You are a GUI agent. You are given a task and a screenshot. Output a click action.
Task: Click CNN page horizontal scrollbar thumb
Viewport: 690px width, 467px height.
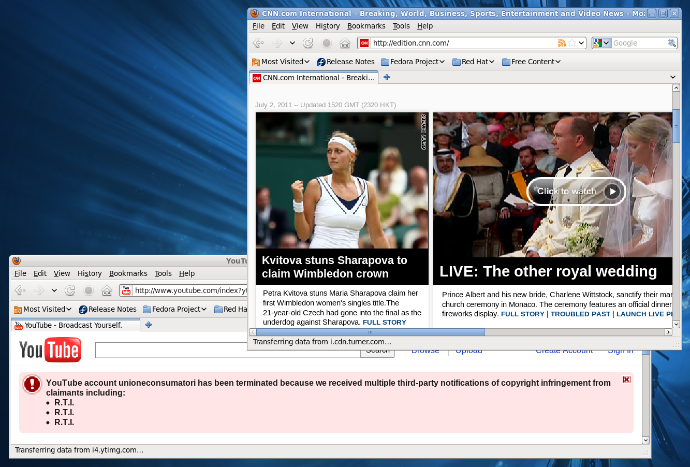[x=370, y=332]
